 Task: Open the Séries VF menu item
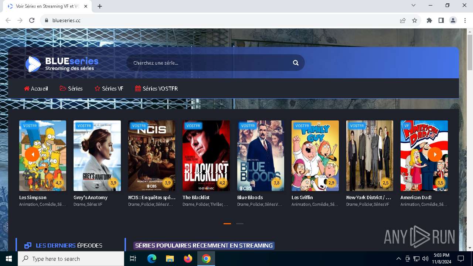(109, 89)
